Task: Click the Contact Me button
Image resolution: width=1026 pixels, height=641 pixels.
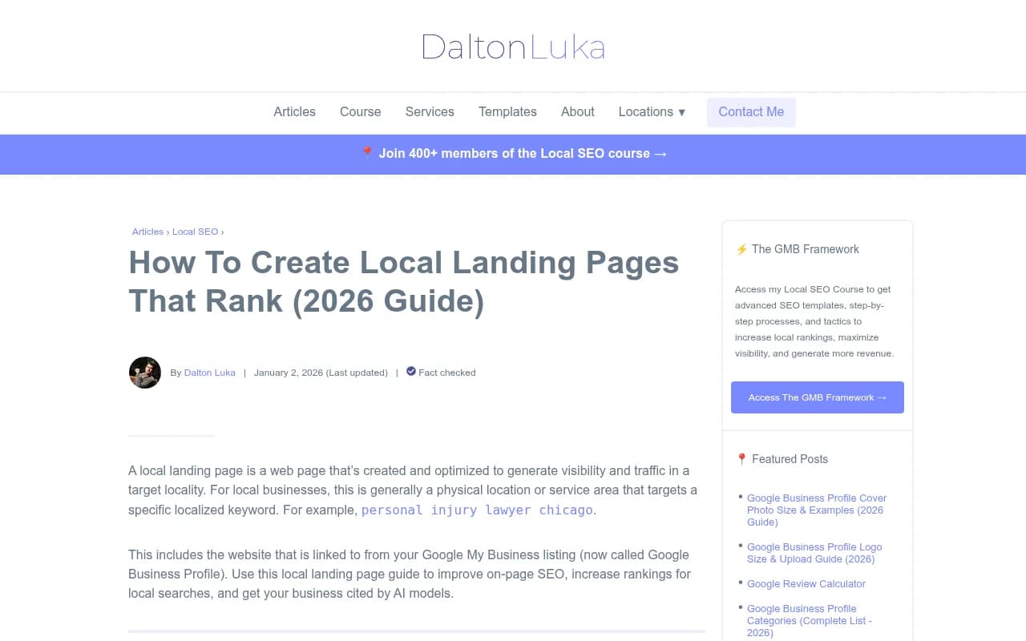Action: pos(751,112)
